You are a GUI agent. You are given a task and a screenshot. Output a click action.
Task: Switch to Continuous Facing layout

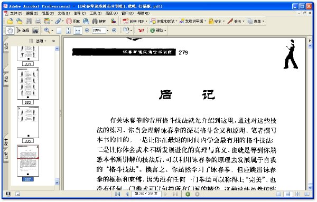297,194
